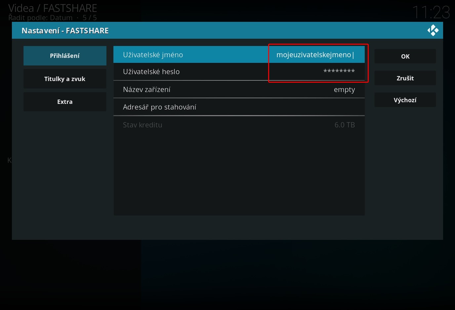Click the Zrušit cancel button
This screenshot has width=455, height=310.
click(405, 78)
